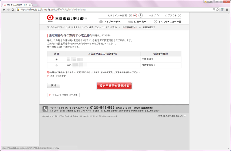Click the telephone icon in the footer
231x151 pixels.
coord(45,109)
